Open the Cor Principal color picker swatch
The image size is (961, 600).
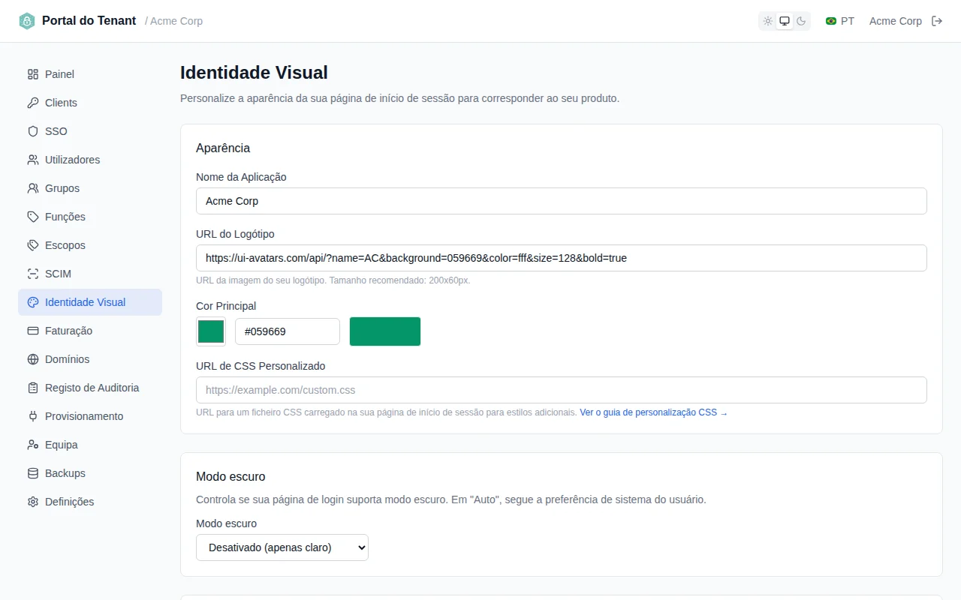point(211,331)
